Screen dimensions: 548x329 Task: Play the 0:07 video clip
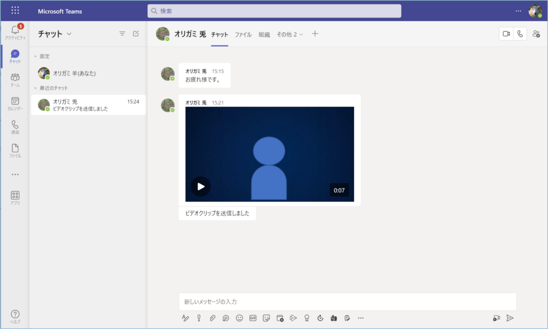click(201, 186)
